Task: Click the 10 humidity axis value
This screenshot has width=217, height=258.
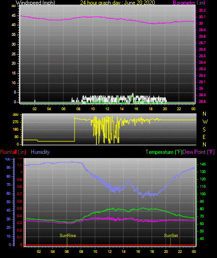Action: coord(8,237)
